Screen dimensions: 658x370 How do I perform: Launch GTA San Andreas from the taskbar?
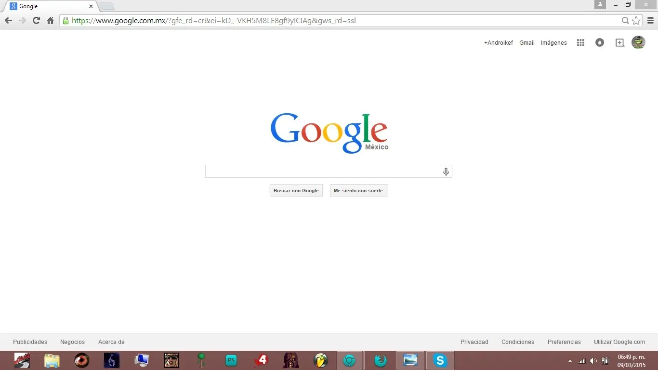171,360
